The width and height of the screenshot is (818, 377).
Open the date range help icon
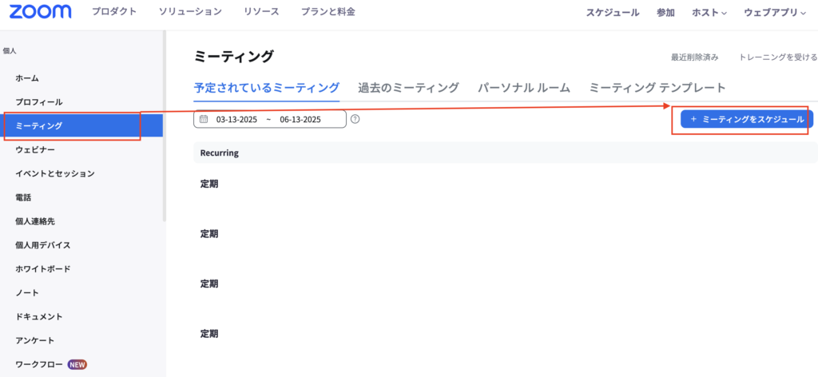point(355,119)
